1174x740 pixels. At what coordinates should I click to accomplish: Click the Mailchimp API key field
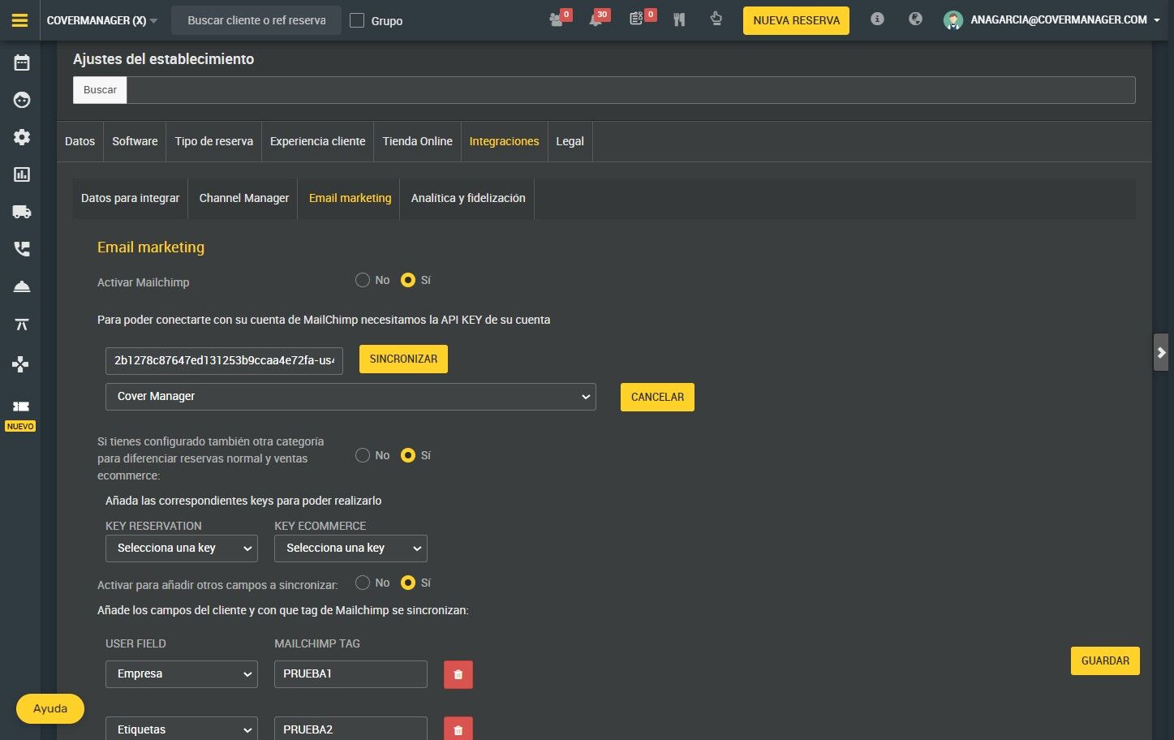(x=224, y=360)
